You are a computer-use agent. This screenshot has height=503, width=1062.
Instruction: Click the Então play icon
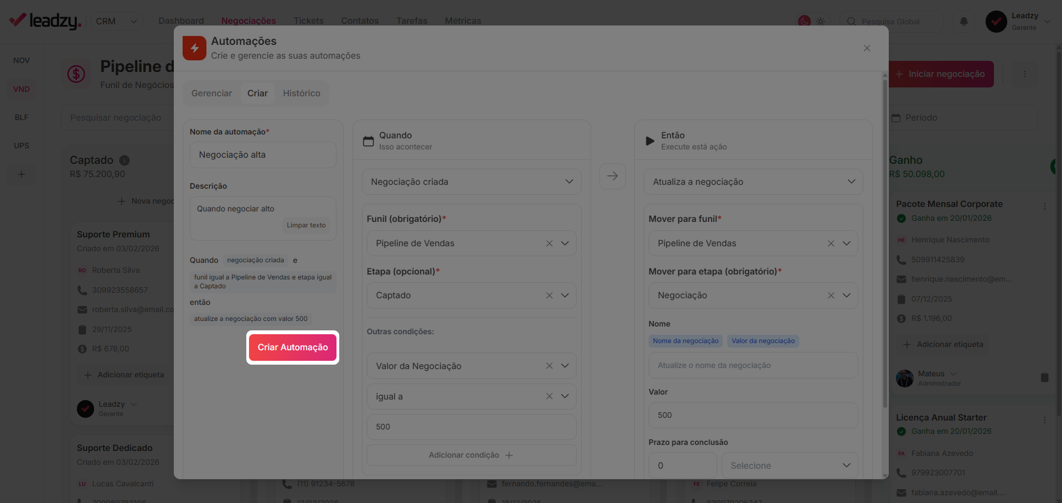click(x=650, y=141)
